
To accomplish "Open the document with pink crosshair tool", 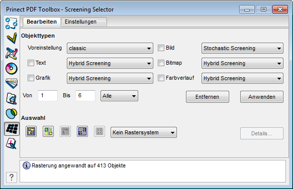I will [x=12, y=144].
